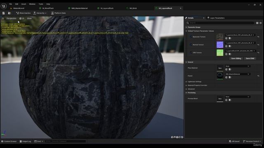Viewport: 264px width, 148px height.
Task: Toggle Show Inactive in the toolbar
Action: coord(24,13)
